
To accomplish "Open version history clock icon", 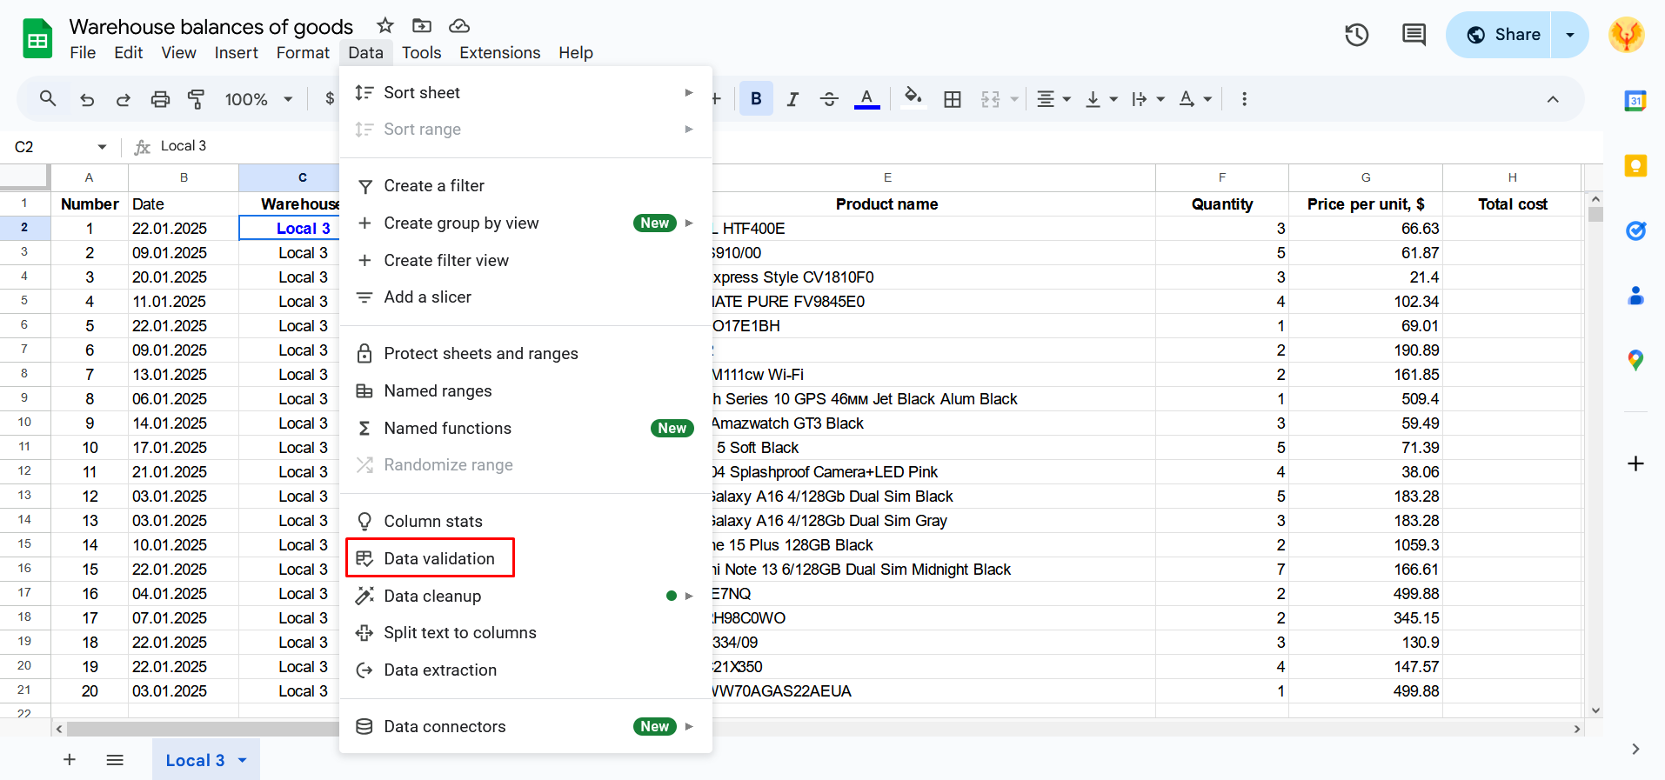I will pyautogui.click(x=1356, y=35).
